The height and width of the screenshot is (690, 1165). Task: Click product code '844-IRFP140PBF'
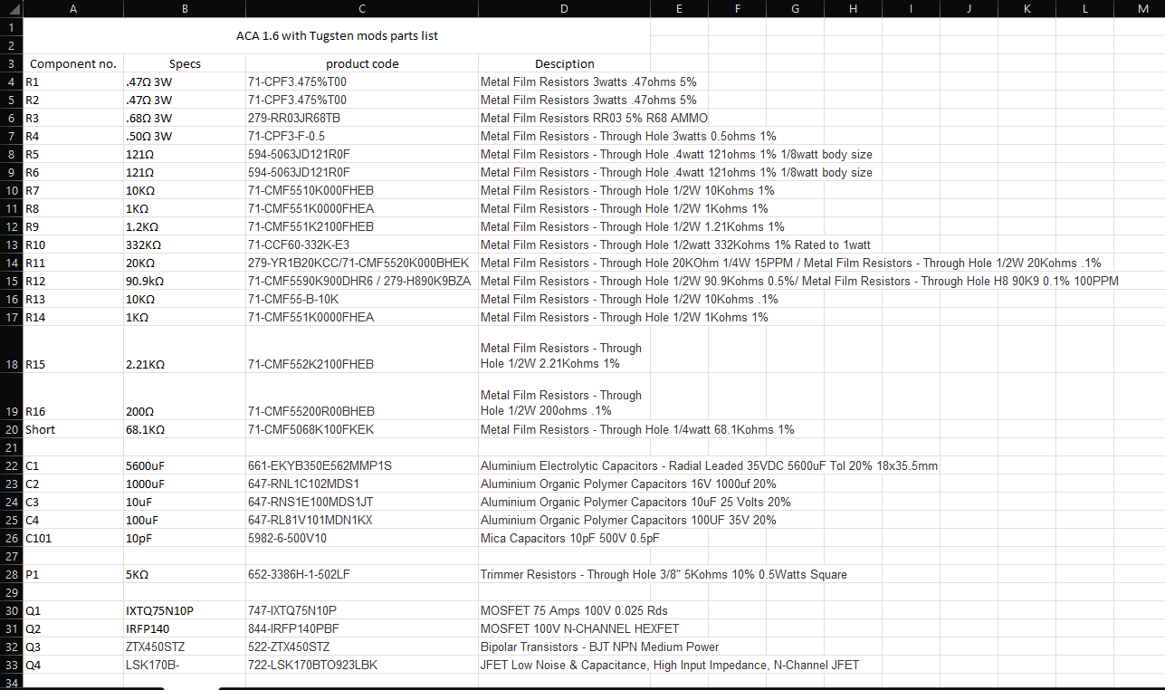(x=362, y=628)
